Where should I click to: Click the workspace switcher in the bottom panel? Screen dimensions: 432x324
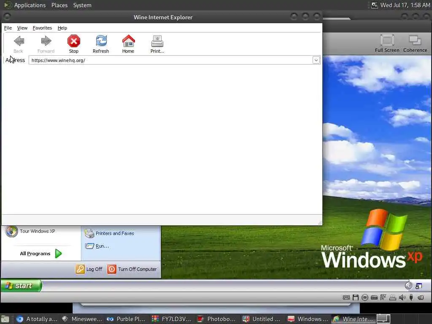tap(383, 319)
